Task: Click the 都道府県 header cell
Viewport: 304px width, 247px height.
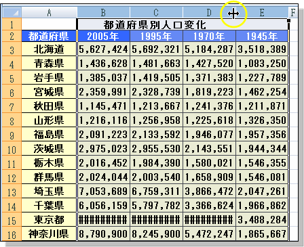Action: pyautogui.click(x=49, y=36)
